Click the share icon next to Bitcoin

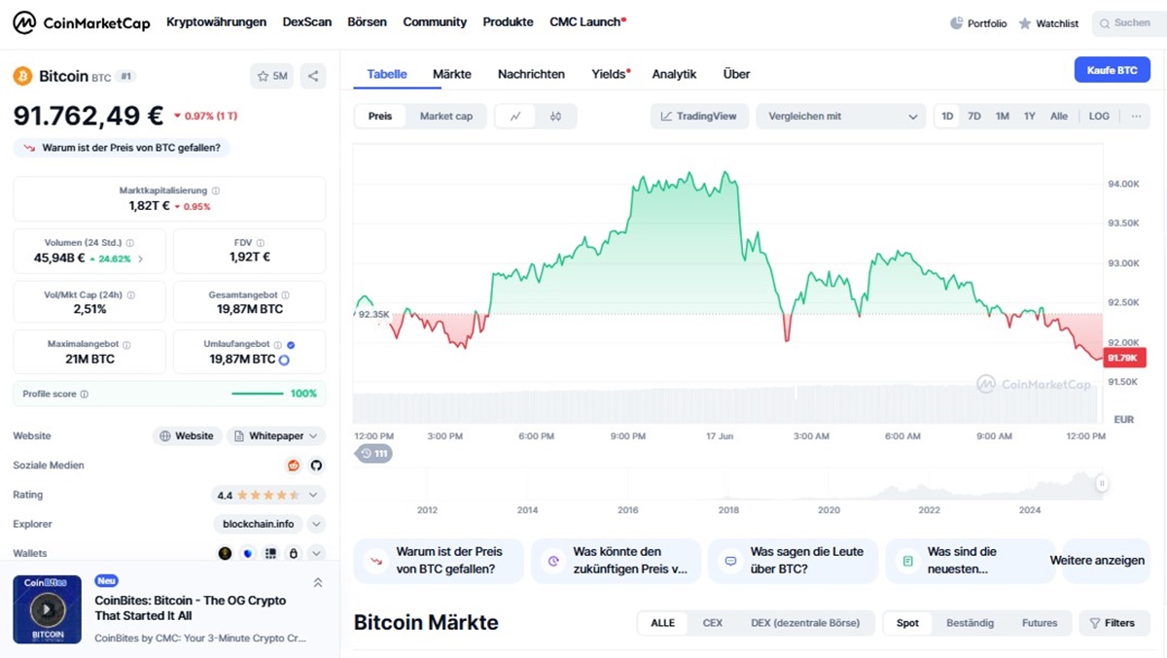pyautogui.click(x=312, y=76)
